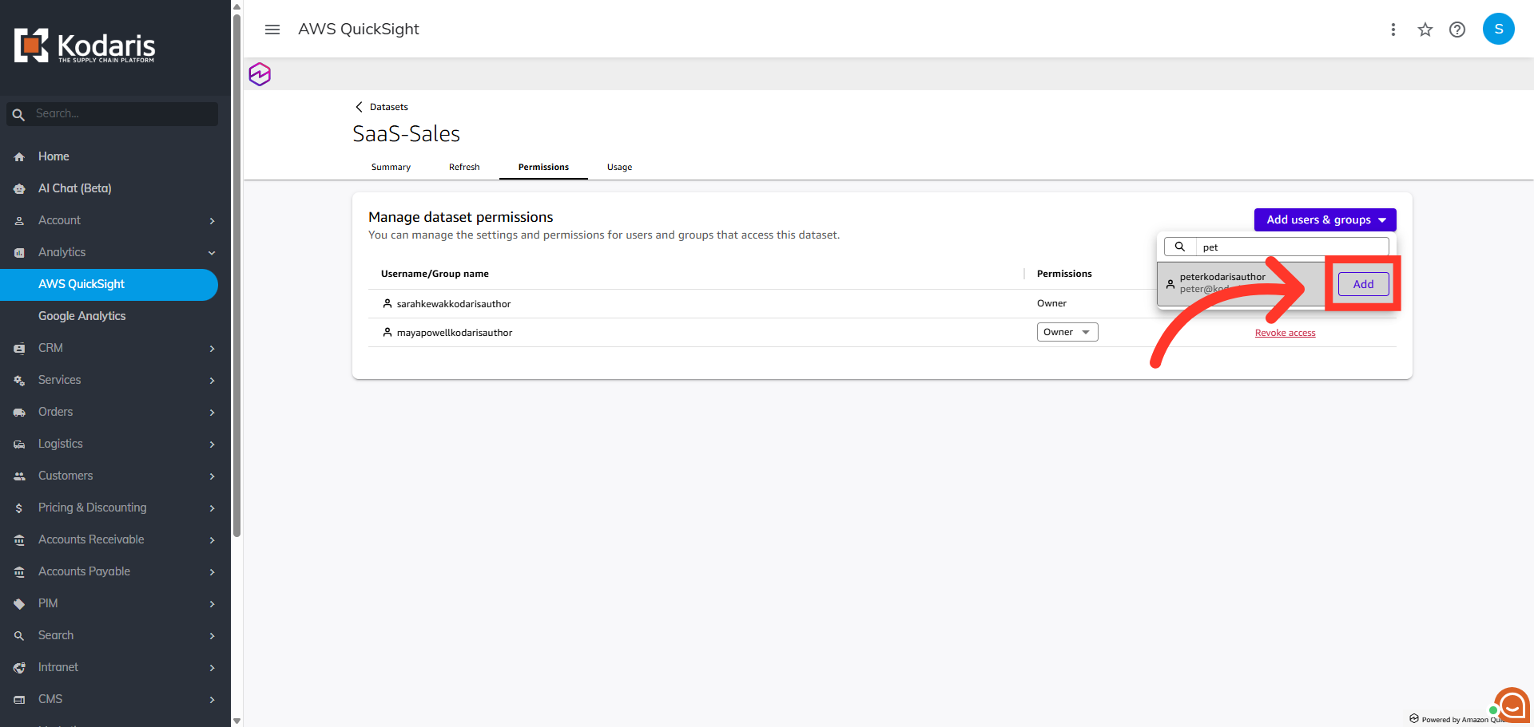Click the Orders truck icon

(19, 413)
